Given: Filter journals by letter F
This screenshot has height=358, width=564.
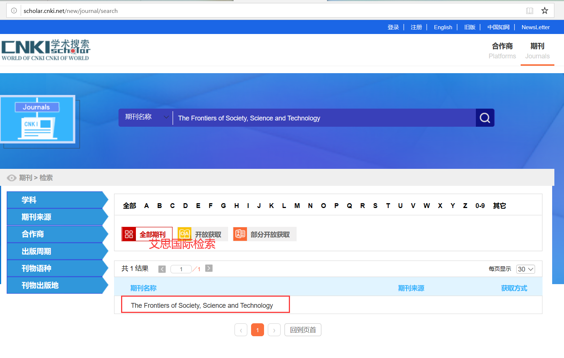Looking at the screenshot, I should point(211,206).
